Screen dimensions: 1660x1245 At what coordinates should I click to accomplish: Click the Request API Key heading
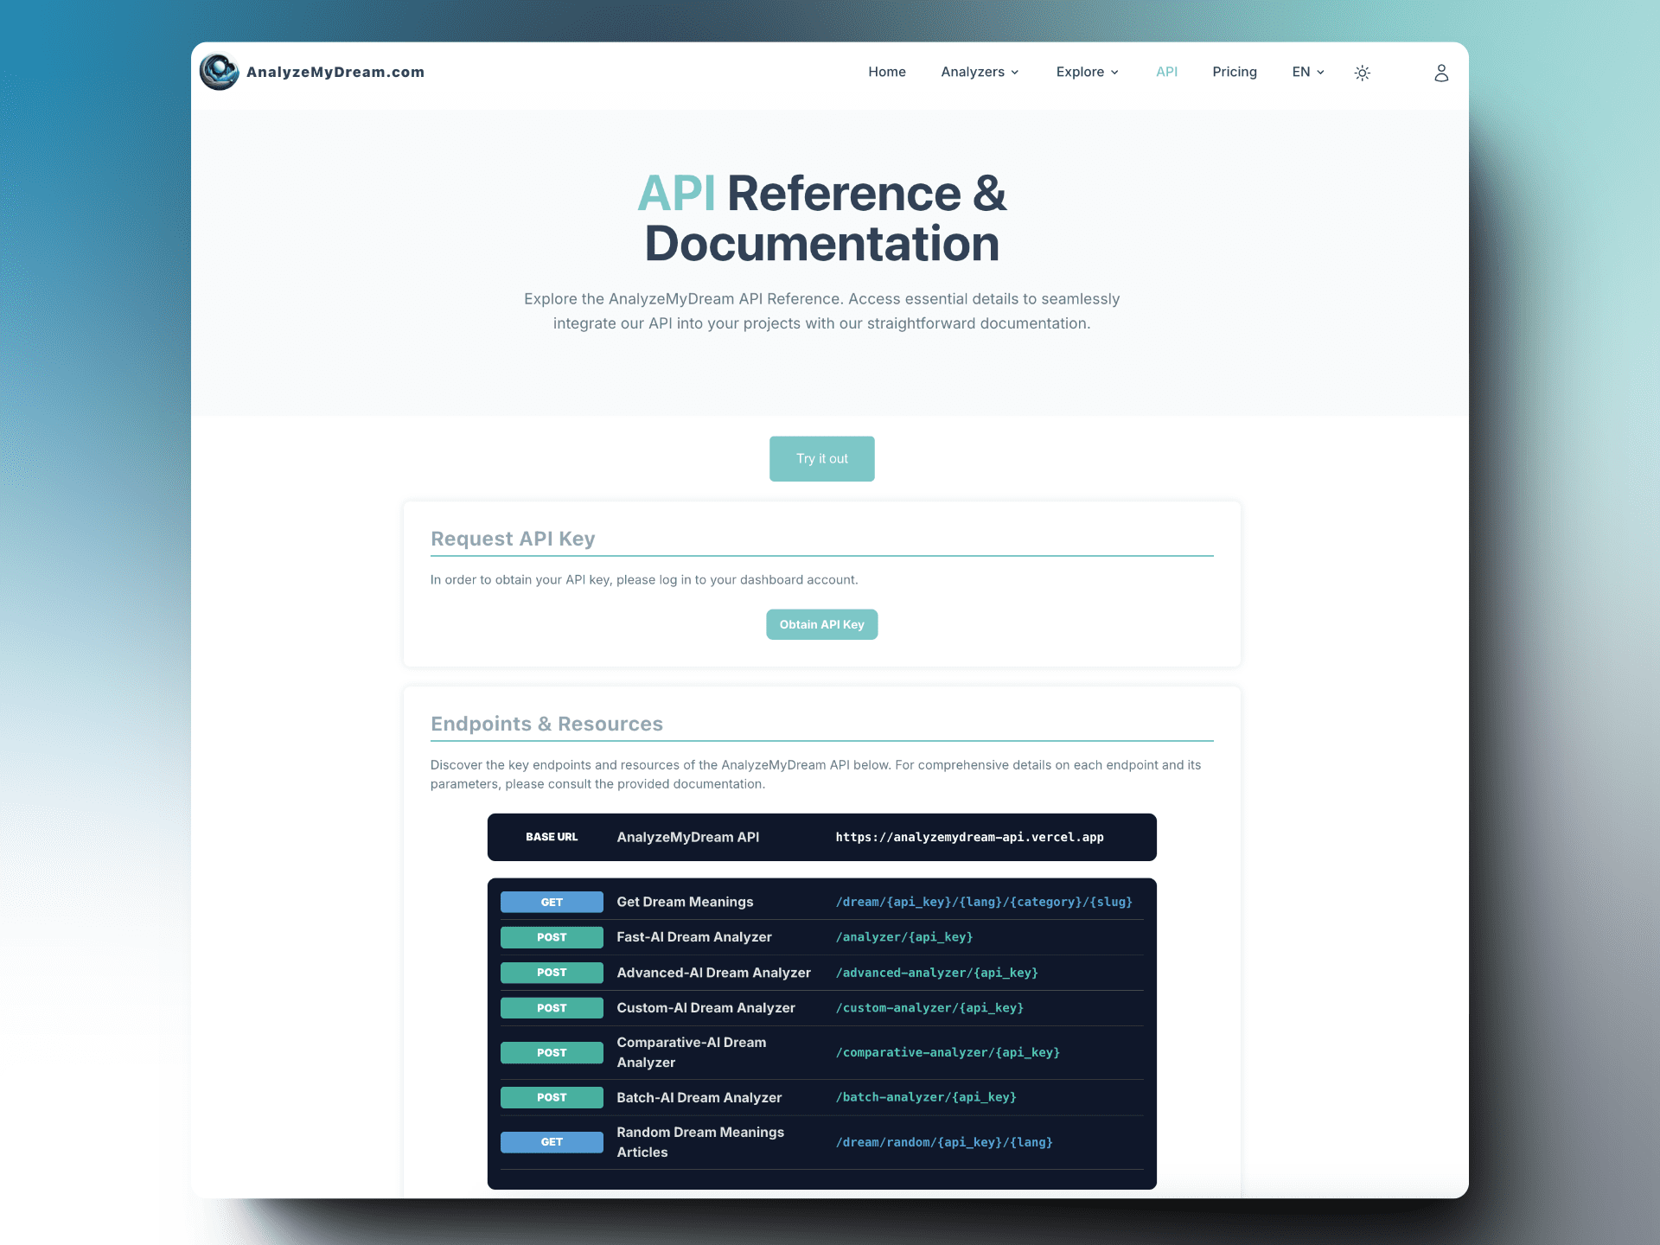pyautogui.click(x=513, y=539)
